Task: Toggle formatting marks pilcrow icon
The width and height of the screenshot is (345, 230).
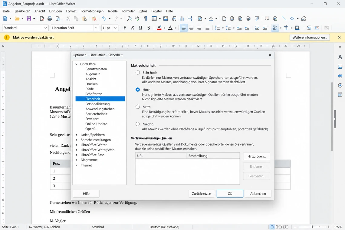Action: [x=146, y=19]
